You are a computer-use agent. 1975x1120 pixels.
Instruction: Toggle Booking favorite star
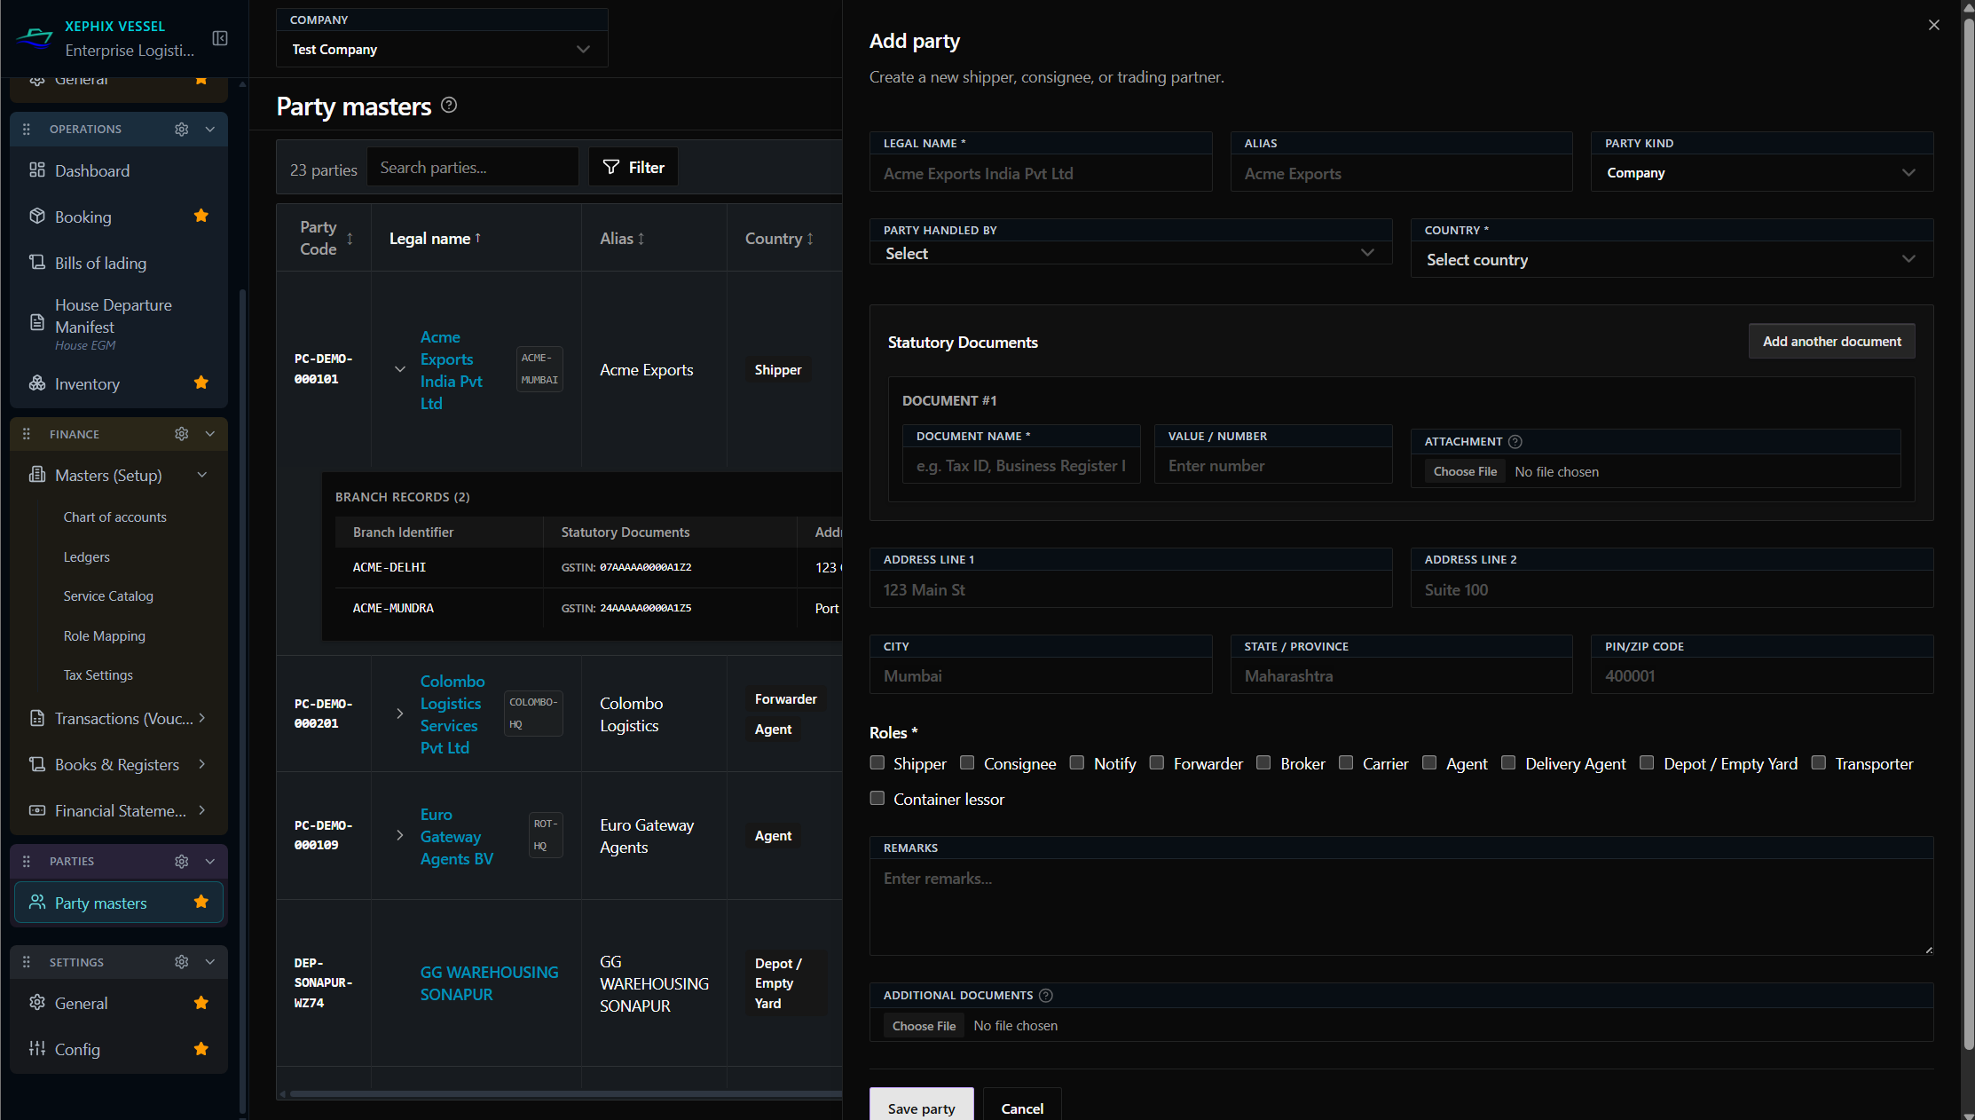tap(201, 216)
